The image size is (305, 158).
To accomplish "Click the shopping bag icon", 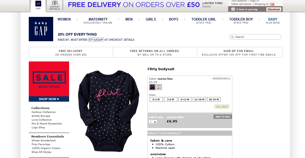I will click(233, 9).
